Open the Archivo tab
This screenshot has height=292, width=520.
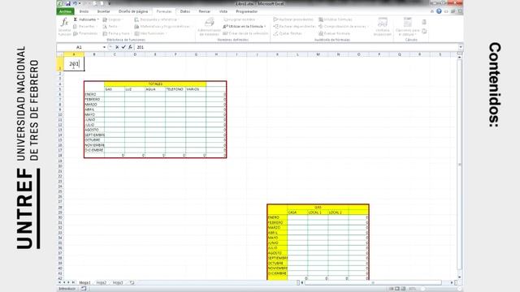[x=65, y=11]
